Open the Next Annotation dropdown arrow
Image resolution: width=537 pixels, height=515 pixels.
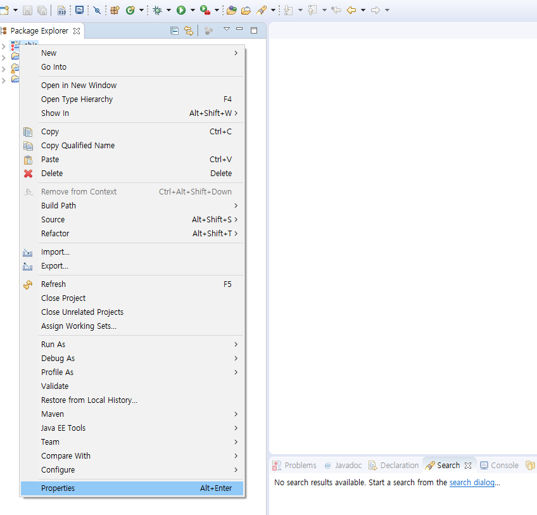(x=300, y=10)
